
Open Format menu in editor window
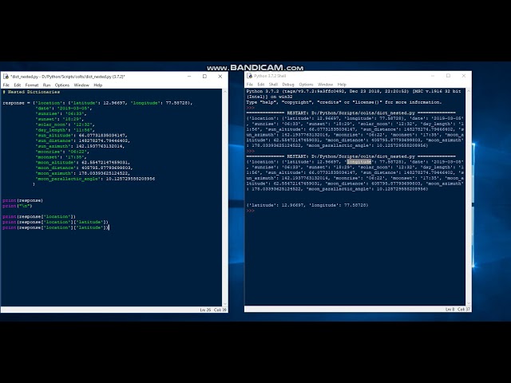click(x=32, y=85)
